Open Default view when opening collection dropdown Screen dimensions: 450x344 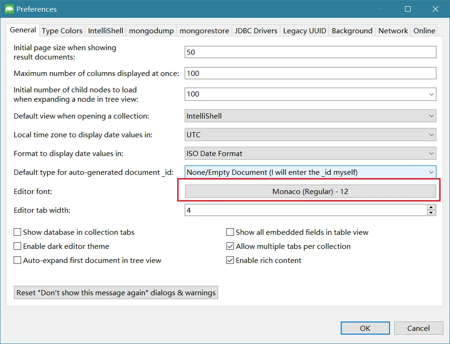310,116
